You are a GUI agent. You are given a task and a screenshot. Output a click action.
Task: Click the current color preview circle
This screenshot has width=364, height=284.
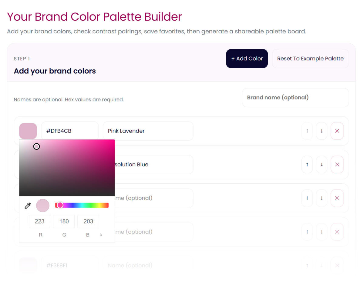(43, 205)
